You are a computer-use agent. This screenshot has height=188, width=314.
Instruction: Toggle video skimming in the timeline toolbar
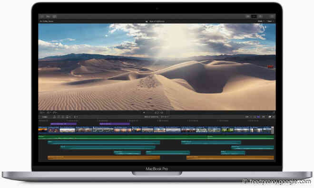[247, 117]
